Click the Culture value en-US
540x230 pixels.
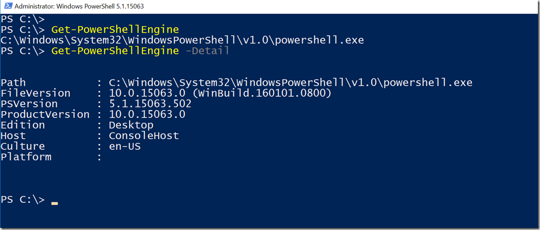(124, 147)
